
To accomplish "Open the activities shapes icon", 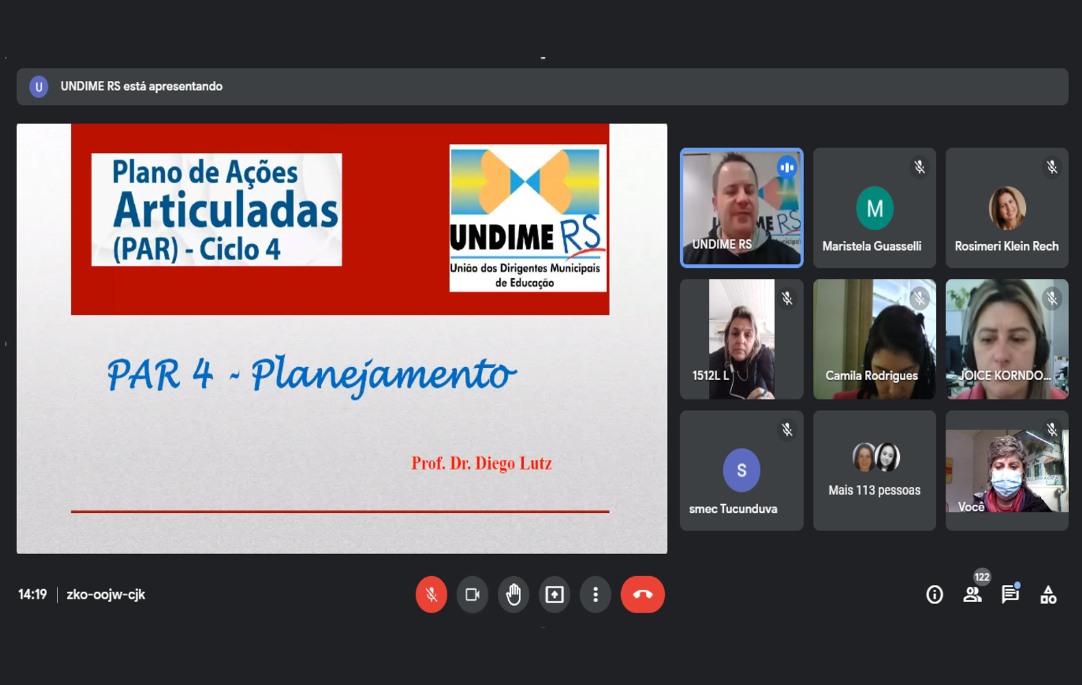I will [x=1048, y=595].
